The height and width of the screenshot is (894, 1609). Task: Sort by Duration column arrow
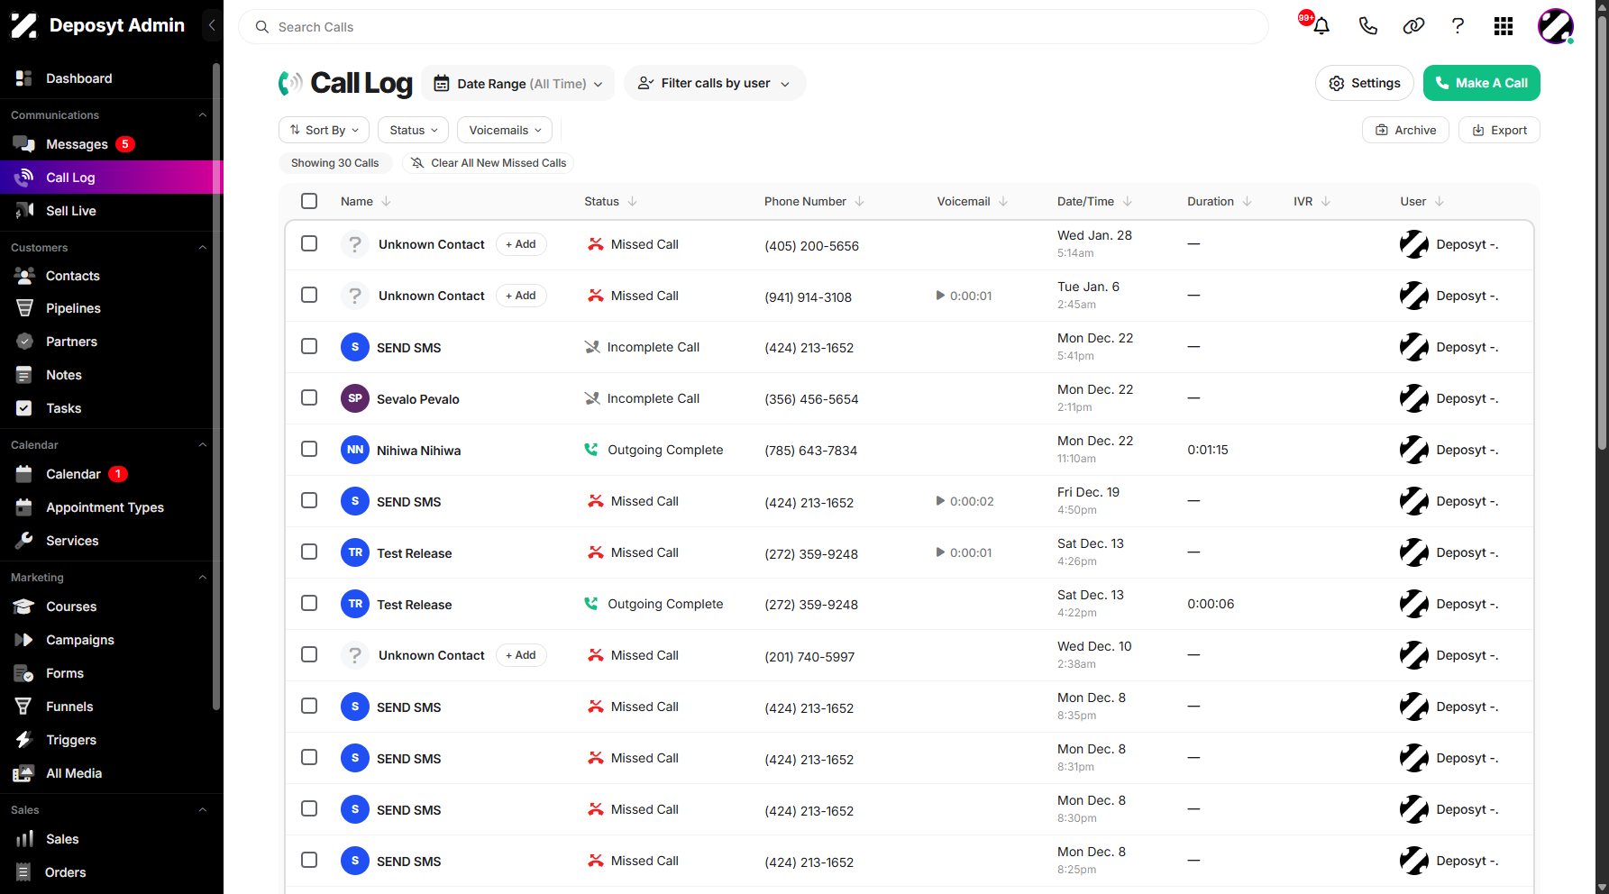point(1247,202)
